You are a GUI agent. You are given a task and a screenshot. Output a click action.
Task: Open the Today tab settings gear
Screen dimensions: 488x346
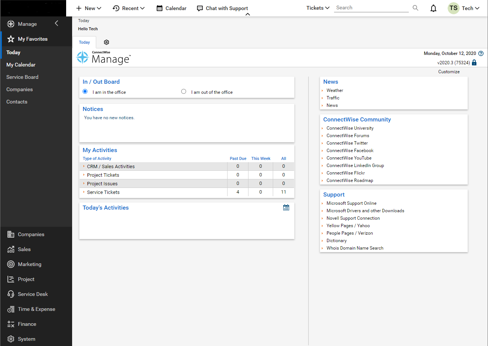[106, 42]
